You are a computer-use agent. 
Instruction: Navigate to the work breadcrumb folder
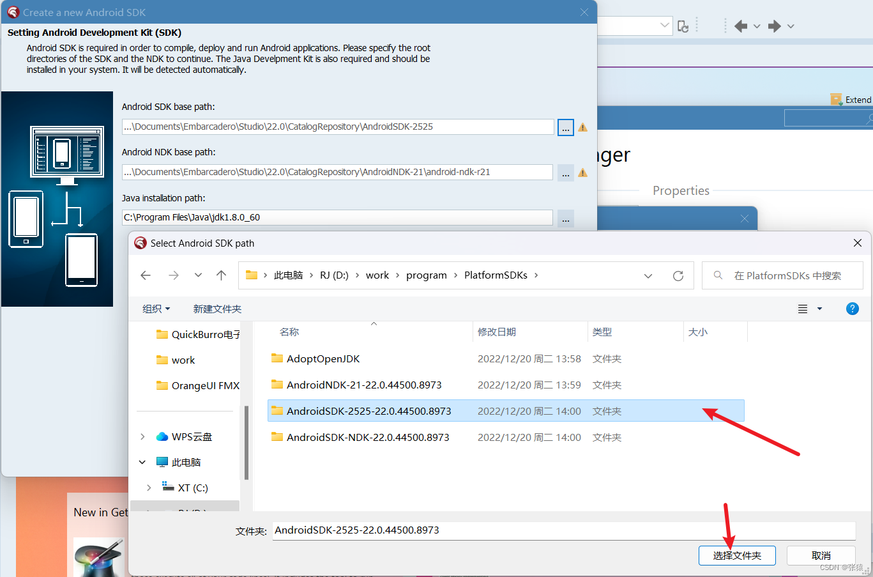[x=377, y=275]
